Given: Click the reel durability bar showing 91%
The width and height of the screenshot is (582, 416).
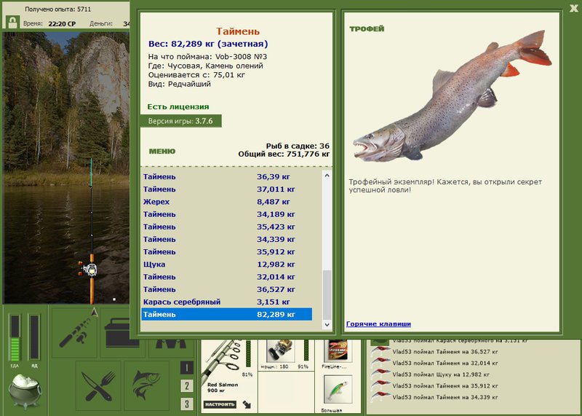Looking at the screenshot, I should 306,350.
